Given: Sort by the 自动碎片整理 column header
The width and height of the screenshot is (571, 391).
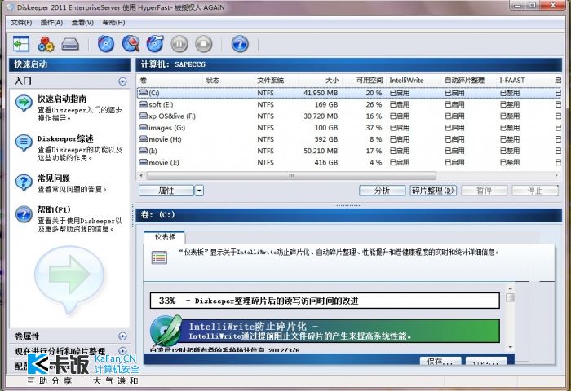Looking at the screenshot, I should click(469, 81).
